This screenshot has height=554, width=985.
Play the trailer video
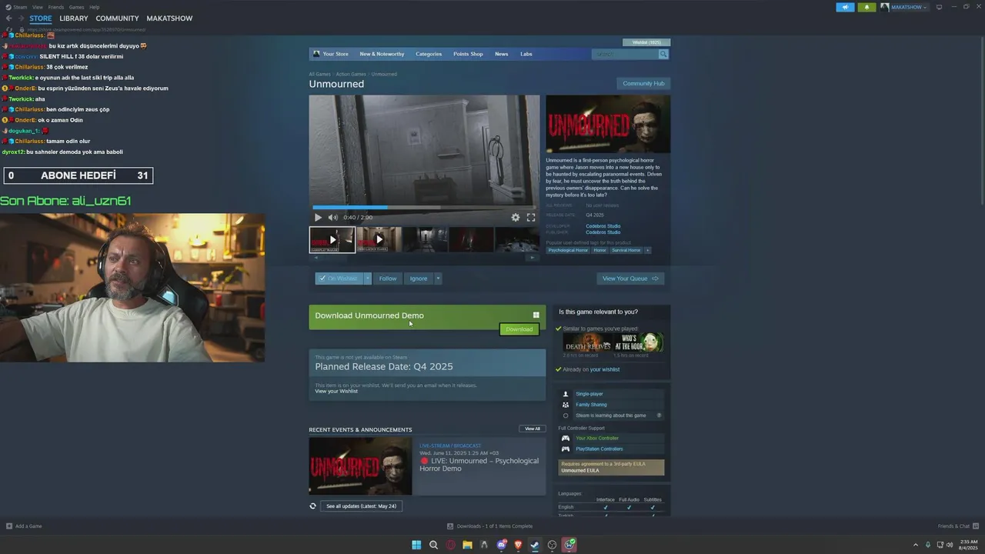(x=318, y=218)
